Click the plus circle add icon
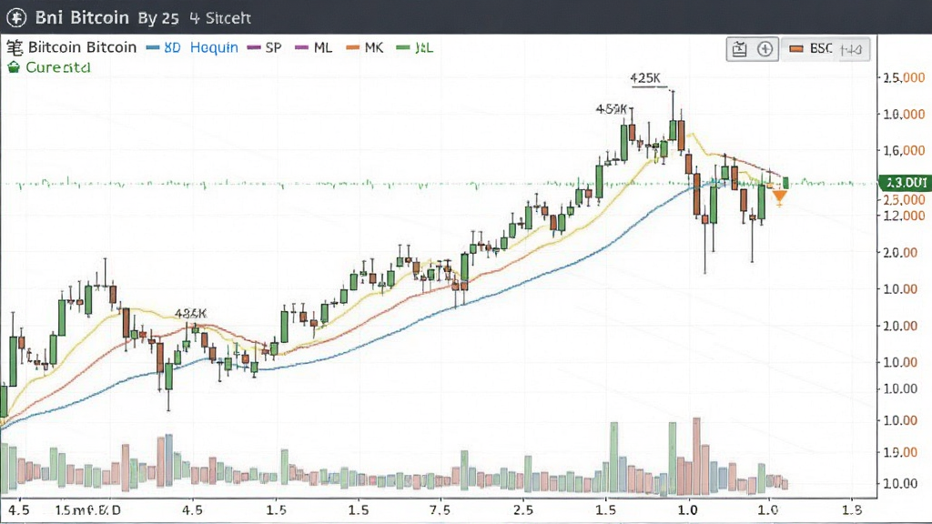This screenshot has height=524, width=932. 765,49
